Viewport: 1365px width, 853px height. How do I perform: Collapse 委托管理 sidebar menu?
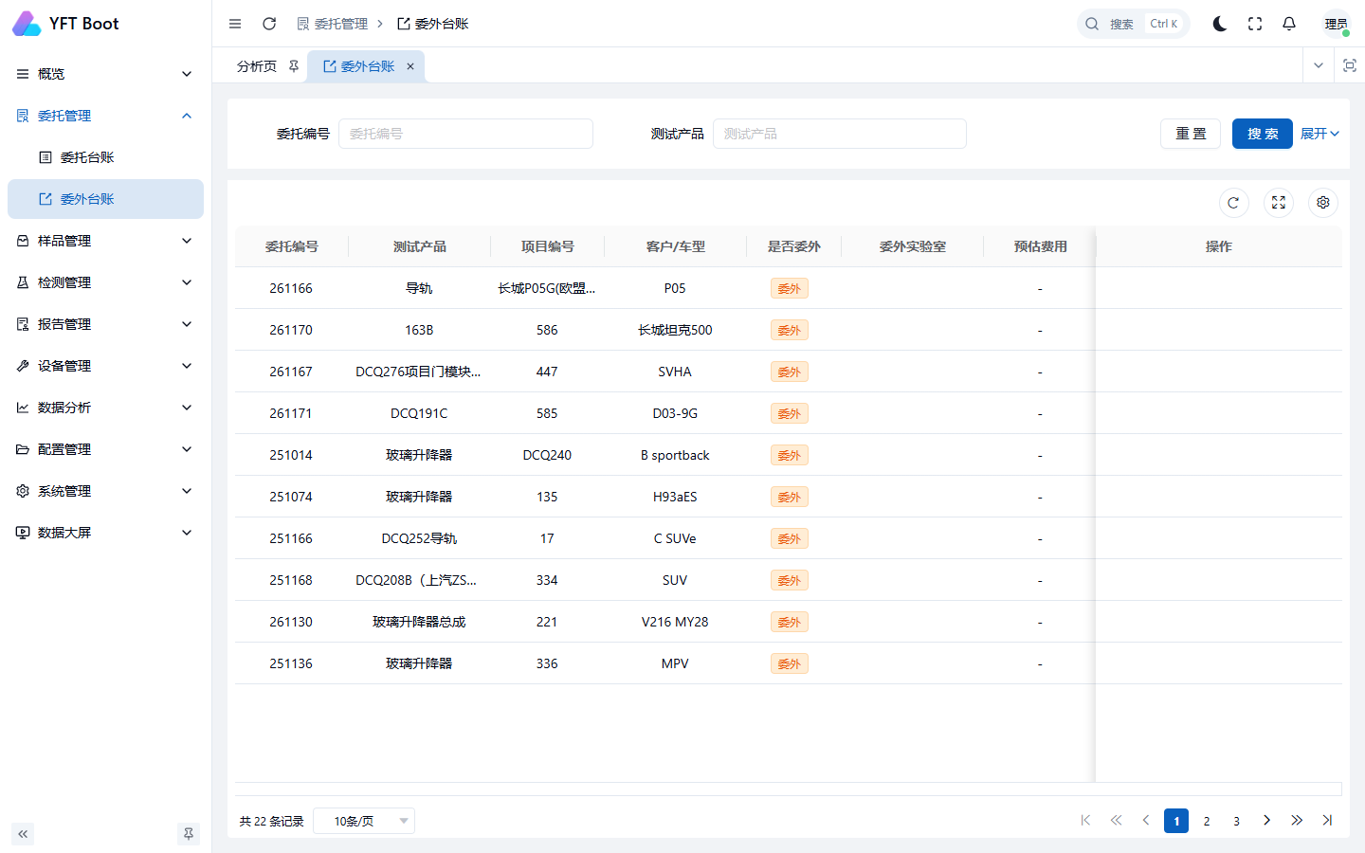[105, 116]
